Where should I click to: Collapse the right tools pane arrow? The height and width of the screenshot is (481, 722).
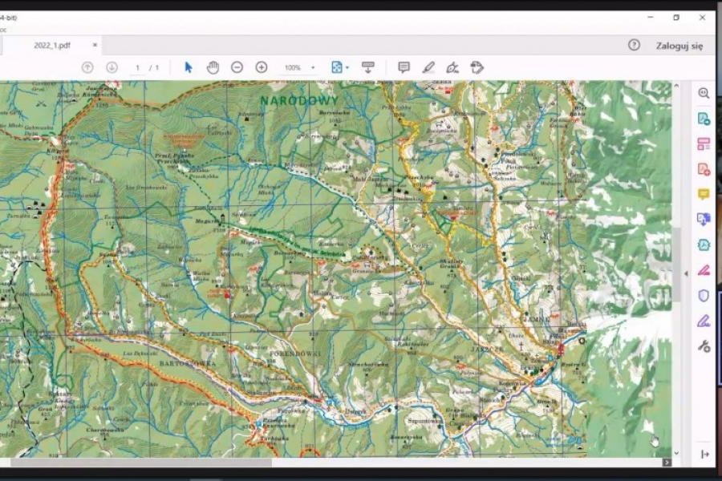[685, 273]
